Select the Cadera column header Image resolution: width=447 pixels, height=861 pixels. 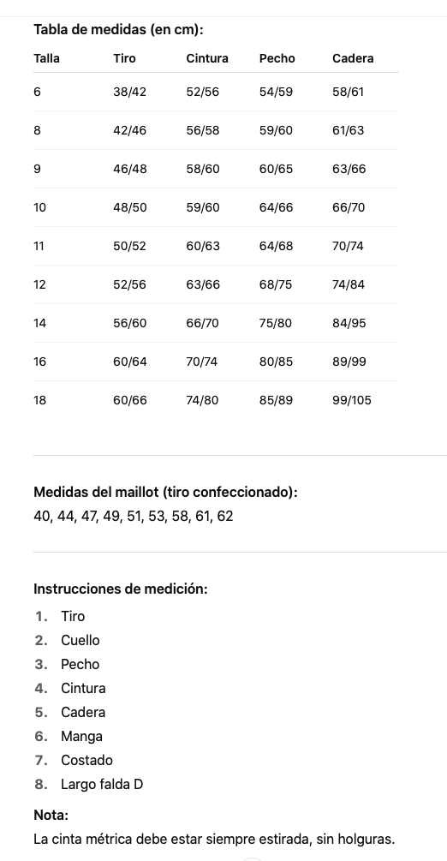coord(353,58)
